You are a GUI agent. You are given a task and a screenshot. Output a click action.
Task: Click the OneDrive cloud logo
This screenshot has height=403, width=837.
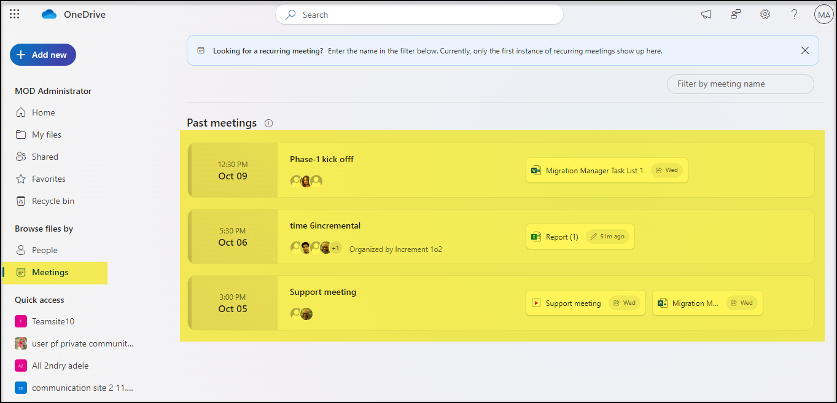click(49, 15)
